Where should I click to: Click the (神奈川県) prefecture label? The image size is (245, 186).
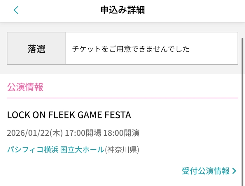tap(122, 150)
